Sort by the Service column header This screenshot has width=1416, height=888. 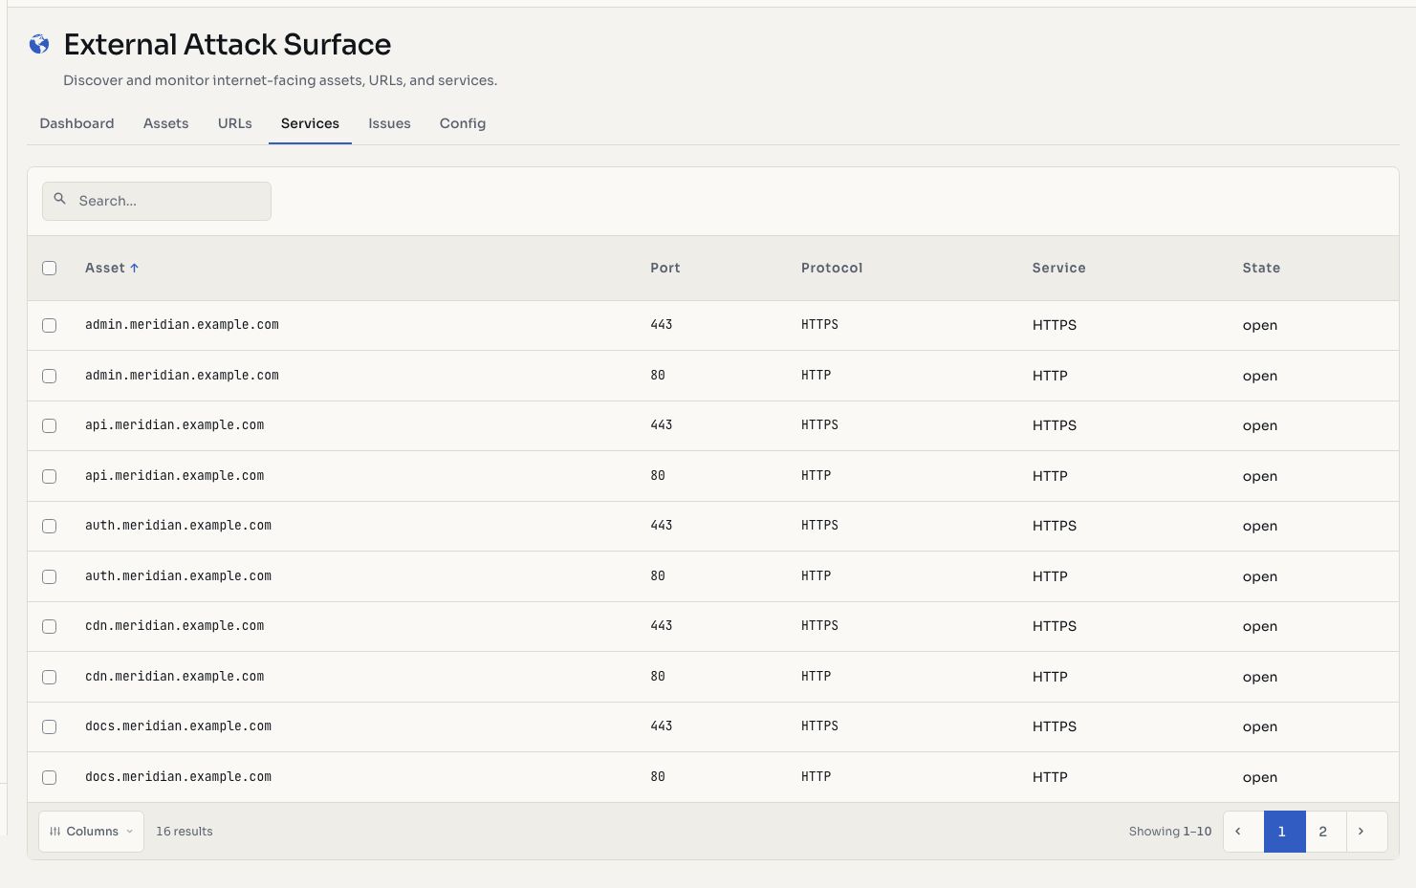click(x=1058, y=268)
